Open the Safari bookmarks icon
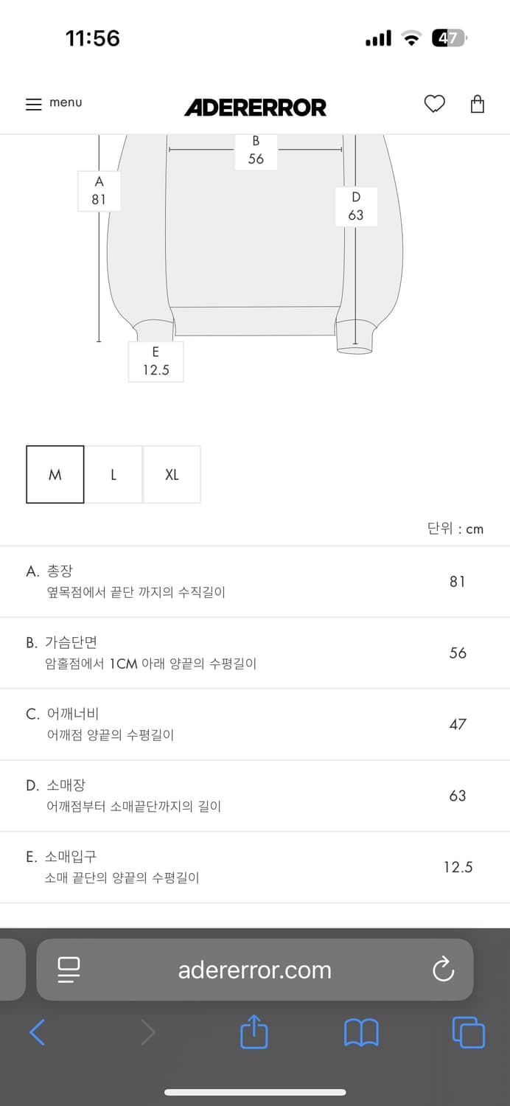Viewport: 510px width, 1106px height. tap(360, 1032)
